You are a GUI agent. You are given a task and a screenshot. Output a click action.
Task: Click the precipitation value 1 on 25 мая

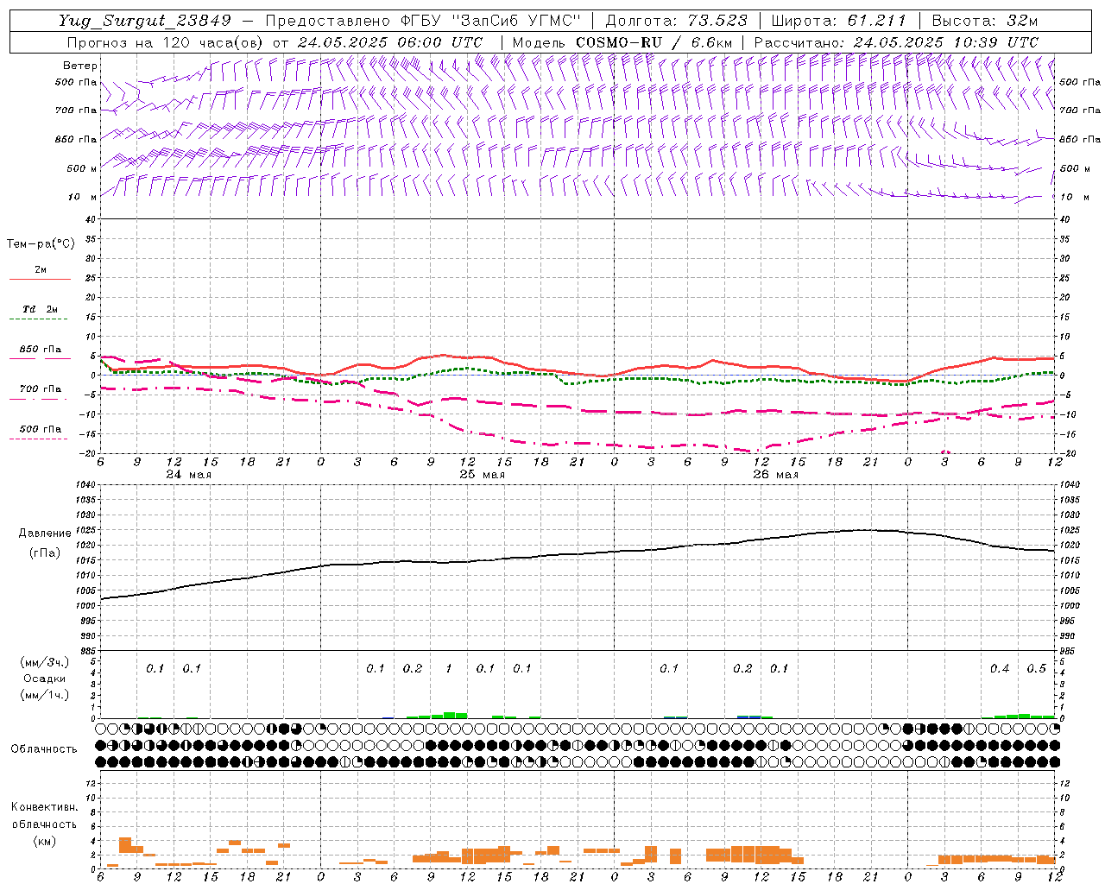point(448,669)
